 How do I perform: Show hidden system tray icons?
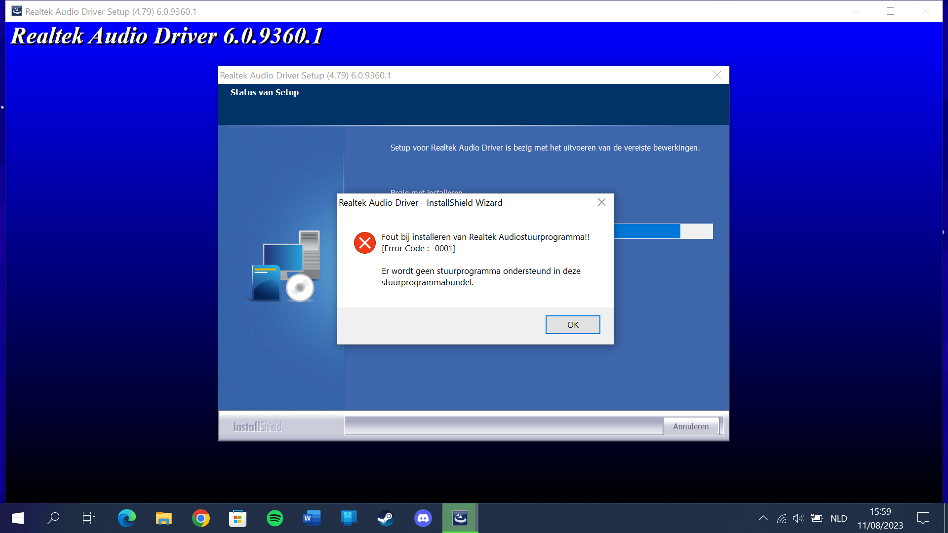763,518
